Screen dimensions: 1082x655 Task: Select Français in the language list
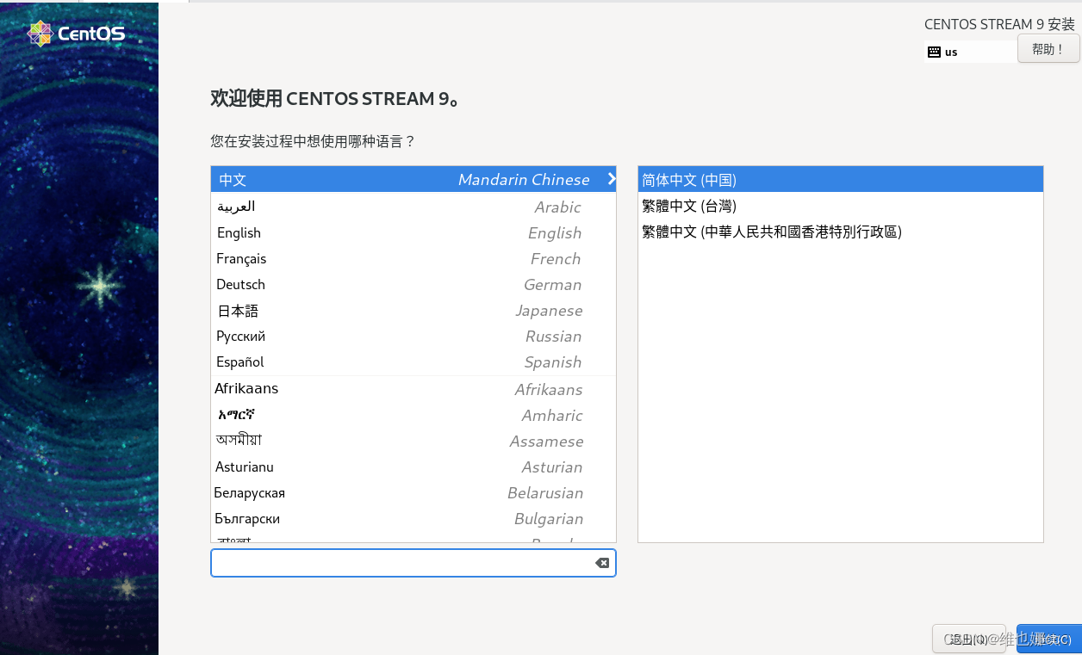[x=345, y=258]
